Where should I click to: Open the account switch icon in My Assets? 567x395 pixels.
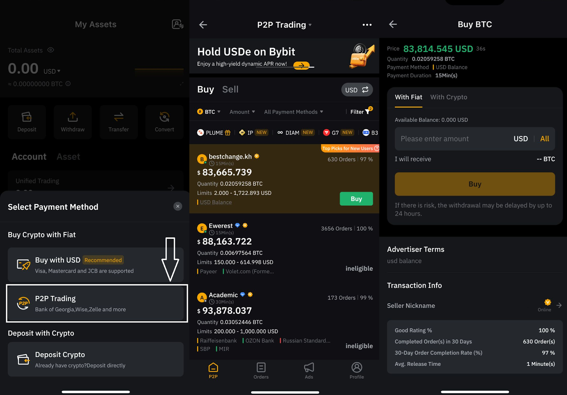pyautogui.click(x=178, y=24)
